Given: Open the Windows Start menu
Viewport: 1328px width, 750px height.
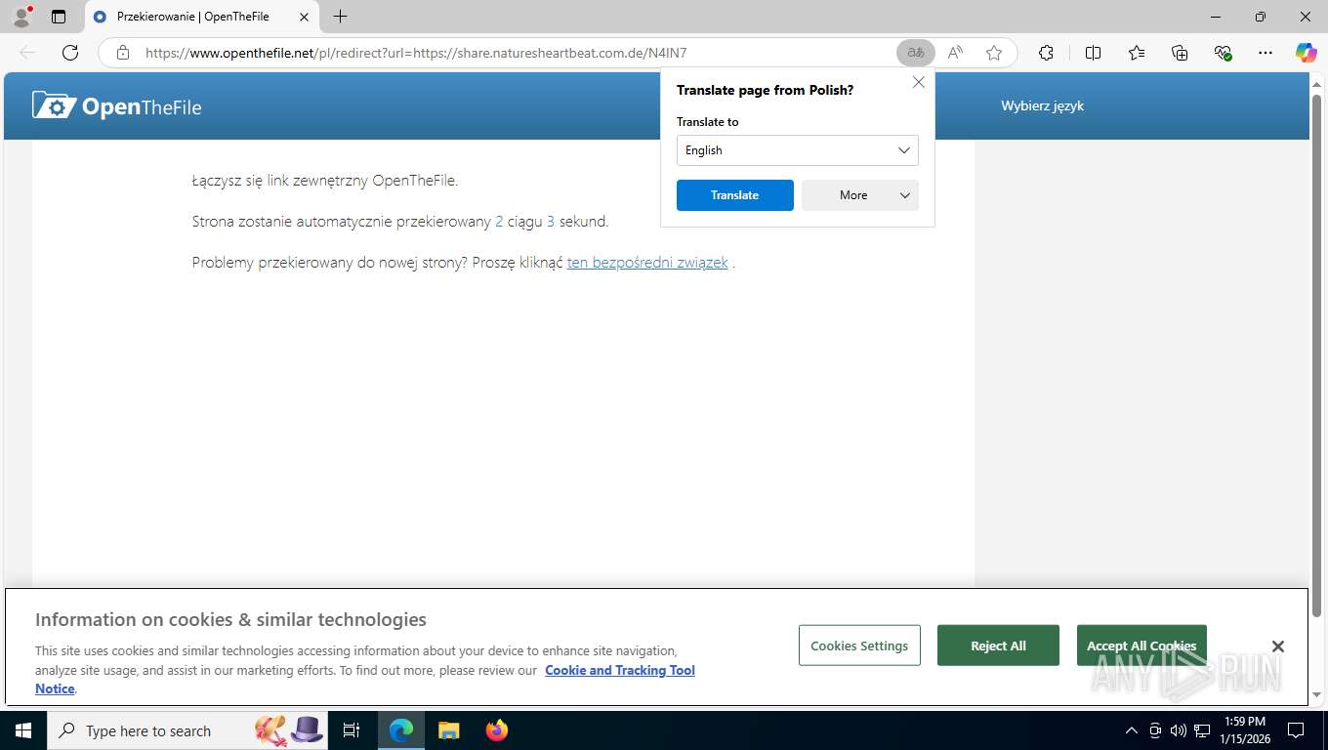Looking at the screenshot, I should point(22,730).
